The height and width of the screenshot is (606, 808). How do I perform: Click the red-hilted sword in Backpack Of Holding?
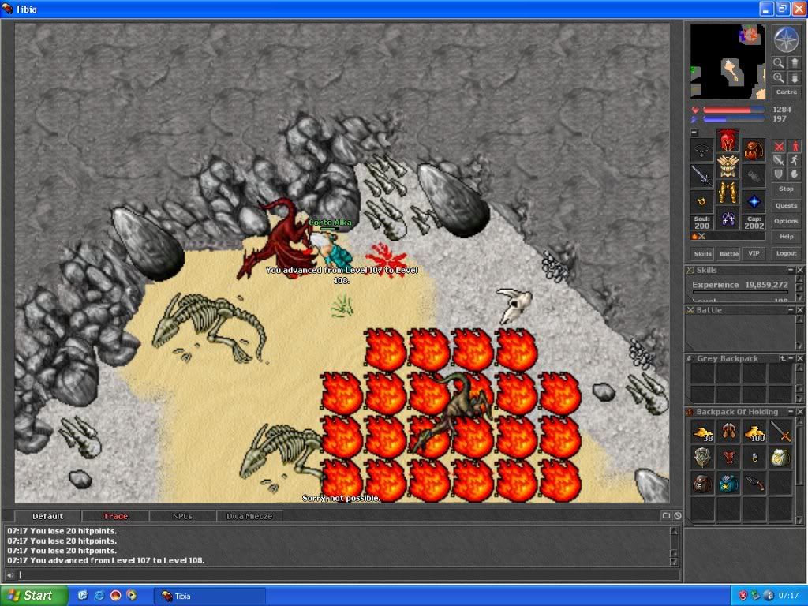tap(780, 432)
